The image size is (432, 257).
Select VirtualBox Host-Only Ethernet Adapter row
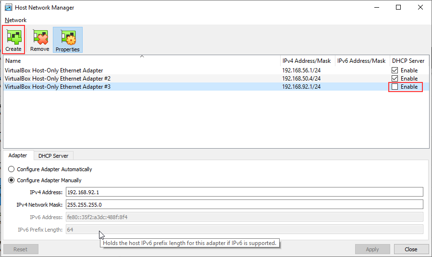(216, 70)
